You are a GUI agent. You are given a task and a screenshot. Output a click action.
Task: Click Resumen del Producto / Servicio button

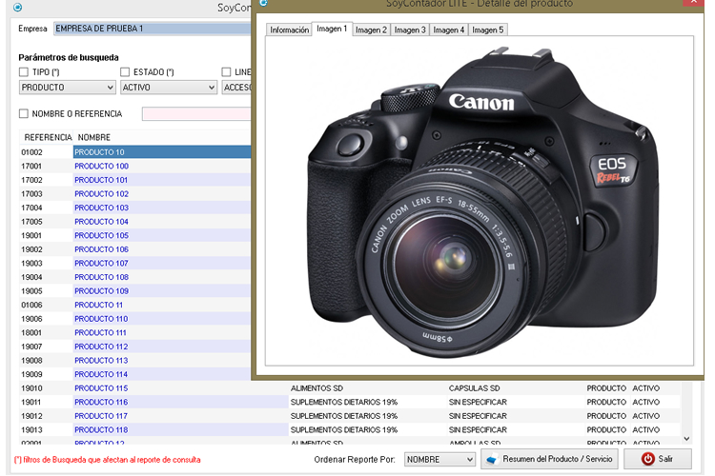point(549,459)
